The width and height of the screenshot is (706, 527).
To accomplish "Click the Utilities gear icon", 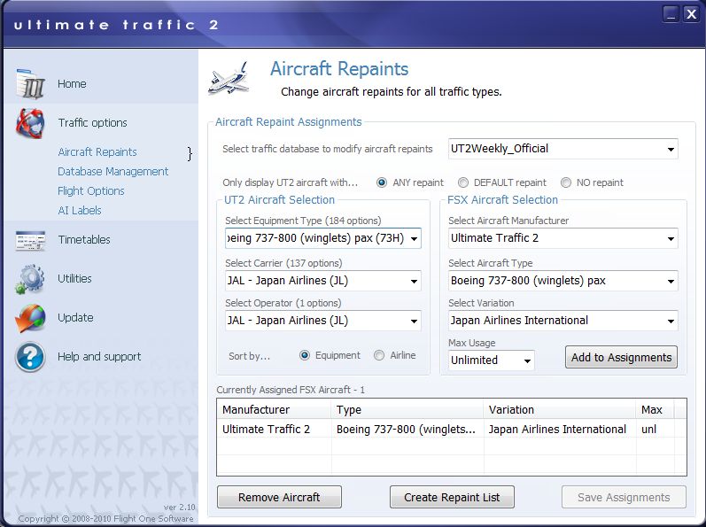I will [x=31, y=279].
